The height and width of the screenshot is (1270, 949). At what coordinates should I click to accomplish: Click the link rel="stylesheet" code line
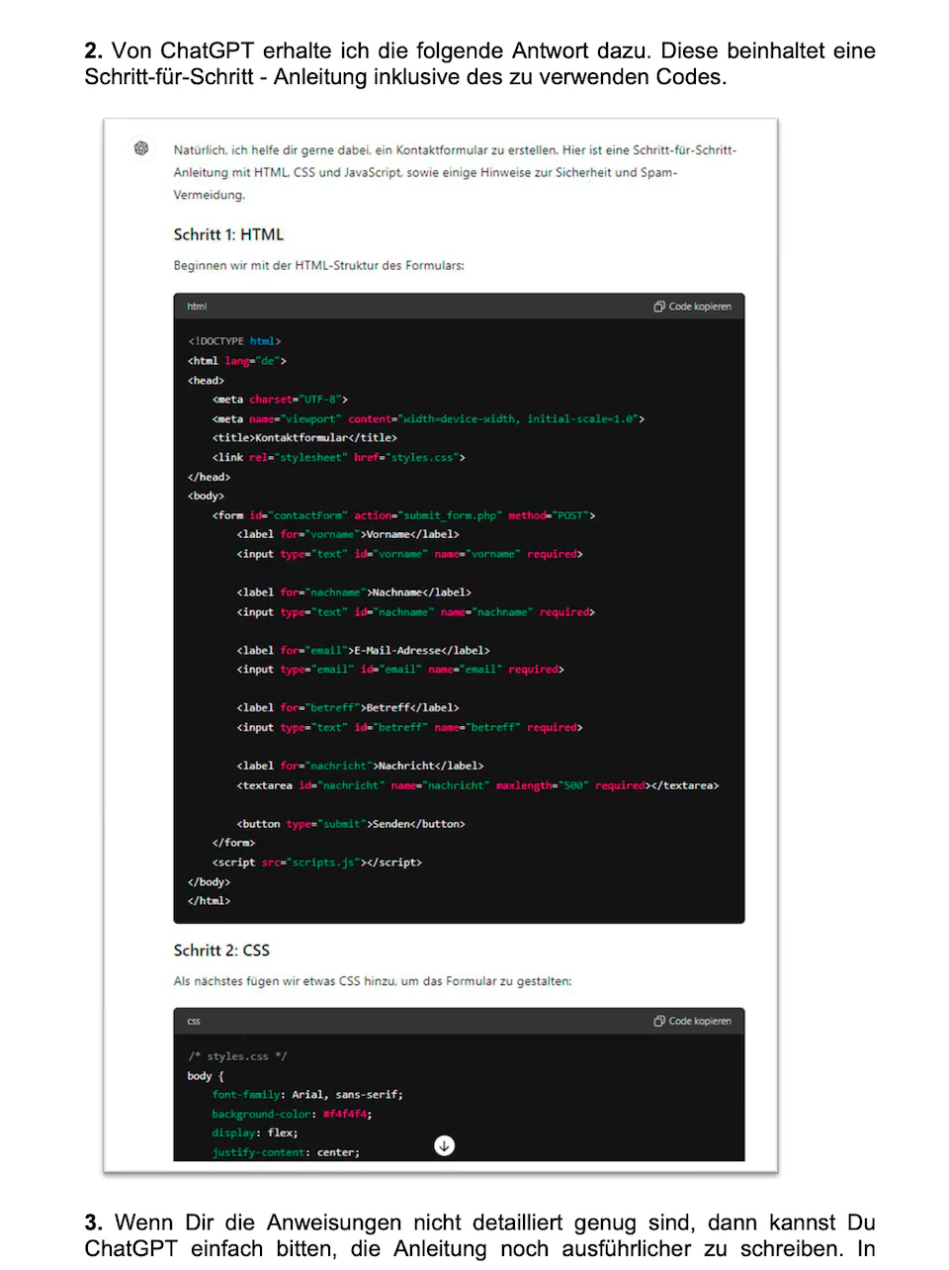[x=338, y=458]
